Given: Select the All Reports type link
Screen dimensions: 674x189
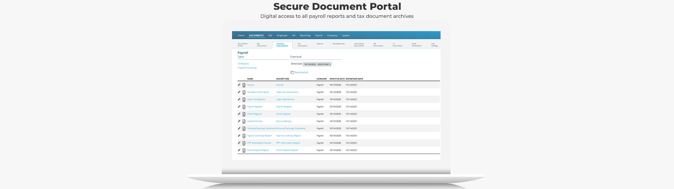Looking at the screenshot, I should click(x=244, y=64).
